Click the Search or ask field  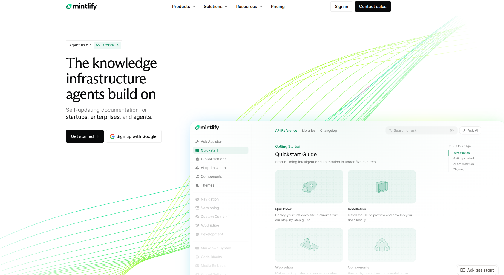pyautogui.click(x=422, y=130)
